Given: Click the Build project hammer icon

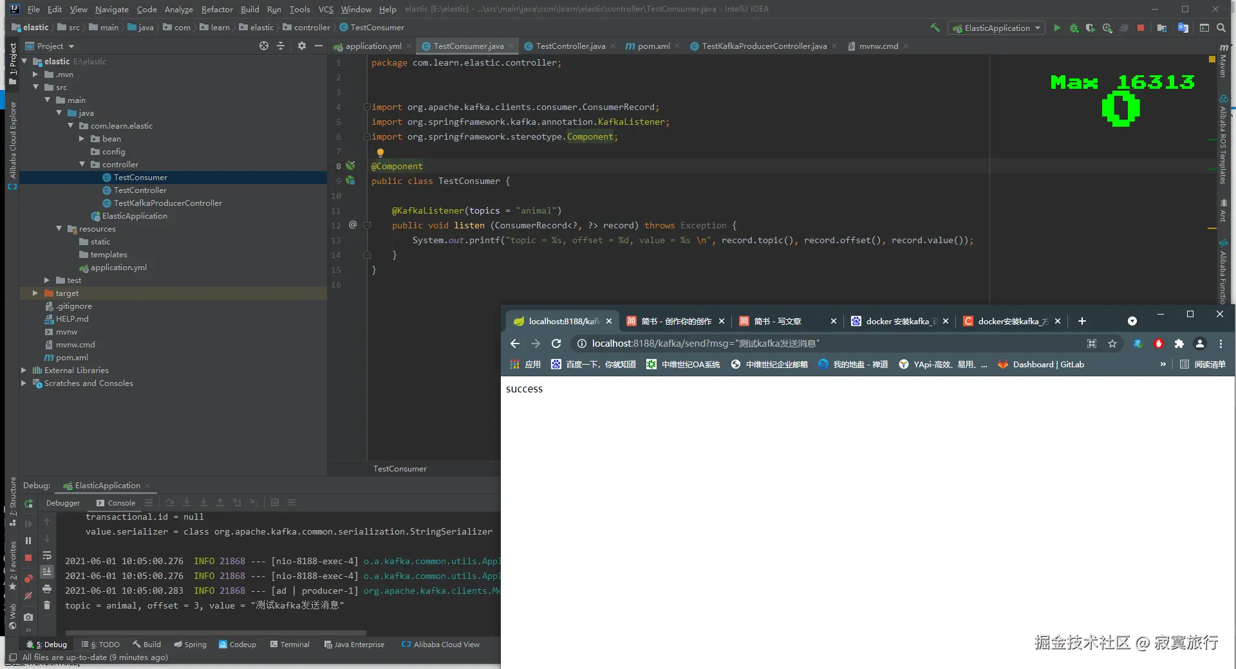Looking at the screenshot, I should (935, 28).
